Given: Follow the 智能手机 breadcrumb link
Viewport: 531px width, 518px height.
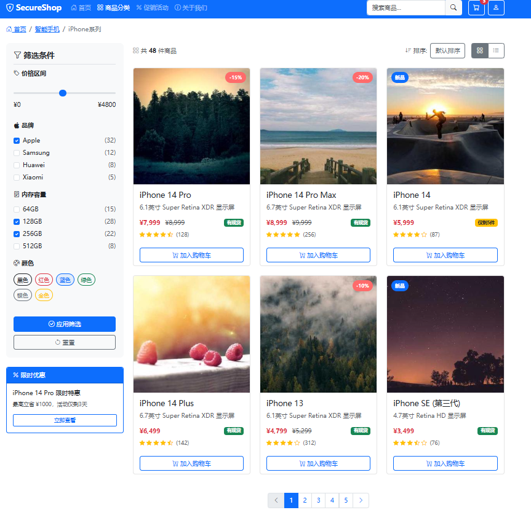Looking at the screenshot, I should coord(47,29).
